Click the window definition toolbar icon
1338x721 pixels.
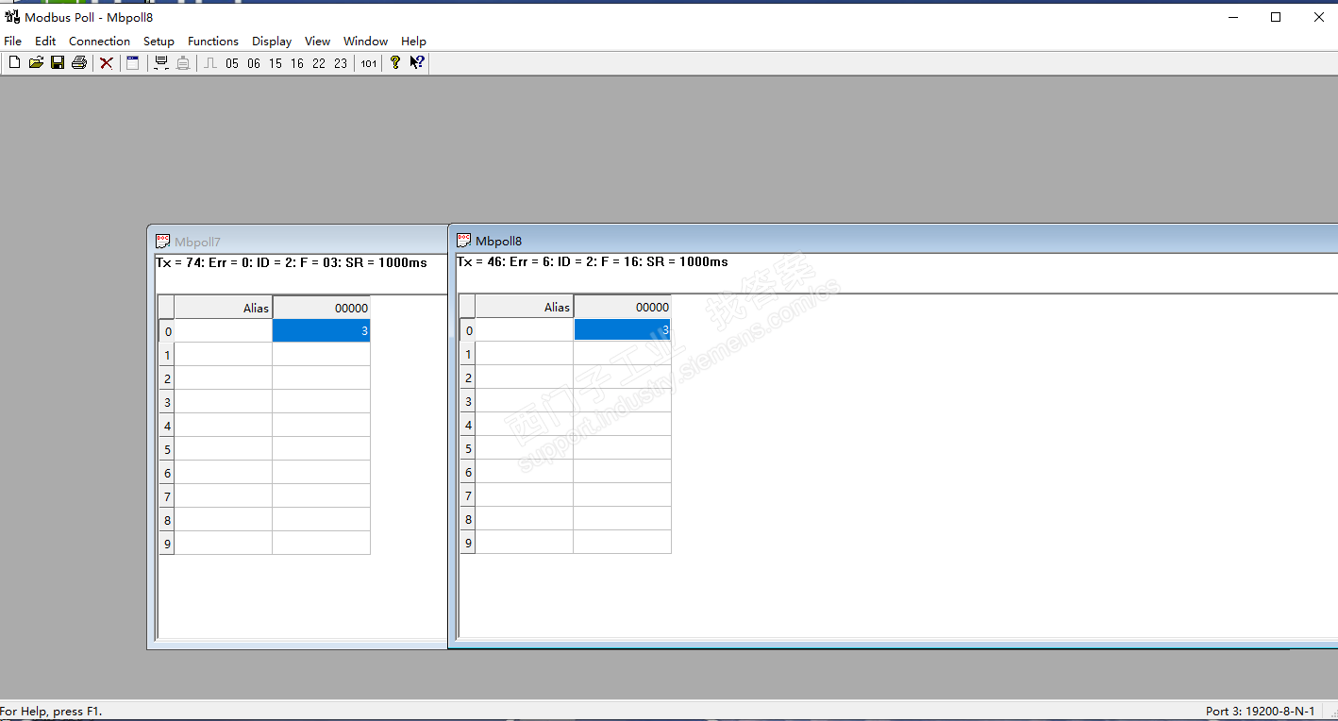[x=133, y=63]
